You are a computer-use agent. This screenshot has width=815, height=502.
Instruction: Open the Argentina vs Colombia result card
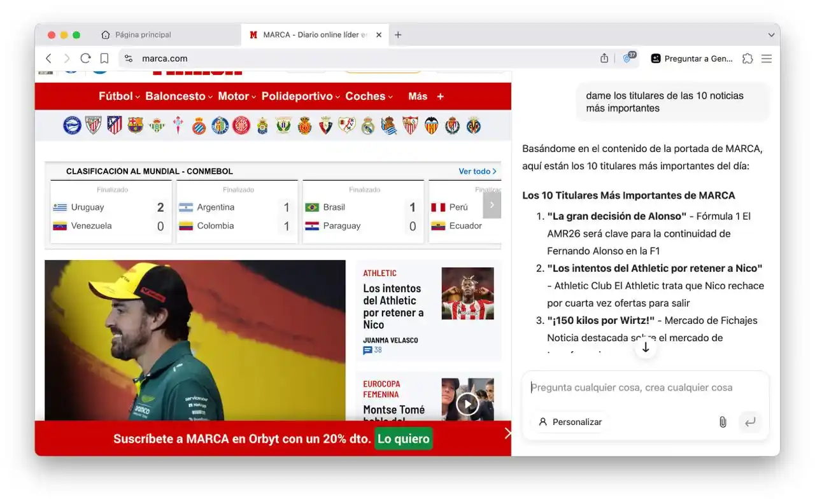pos(237,212)
